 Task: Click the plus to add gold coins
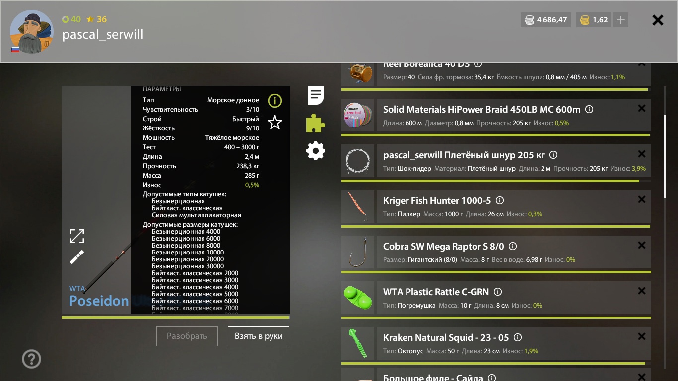(x=620, y=20)
